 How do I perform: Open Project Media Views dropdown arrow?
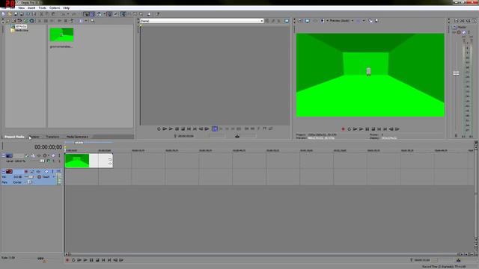(x=86, y=21)
